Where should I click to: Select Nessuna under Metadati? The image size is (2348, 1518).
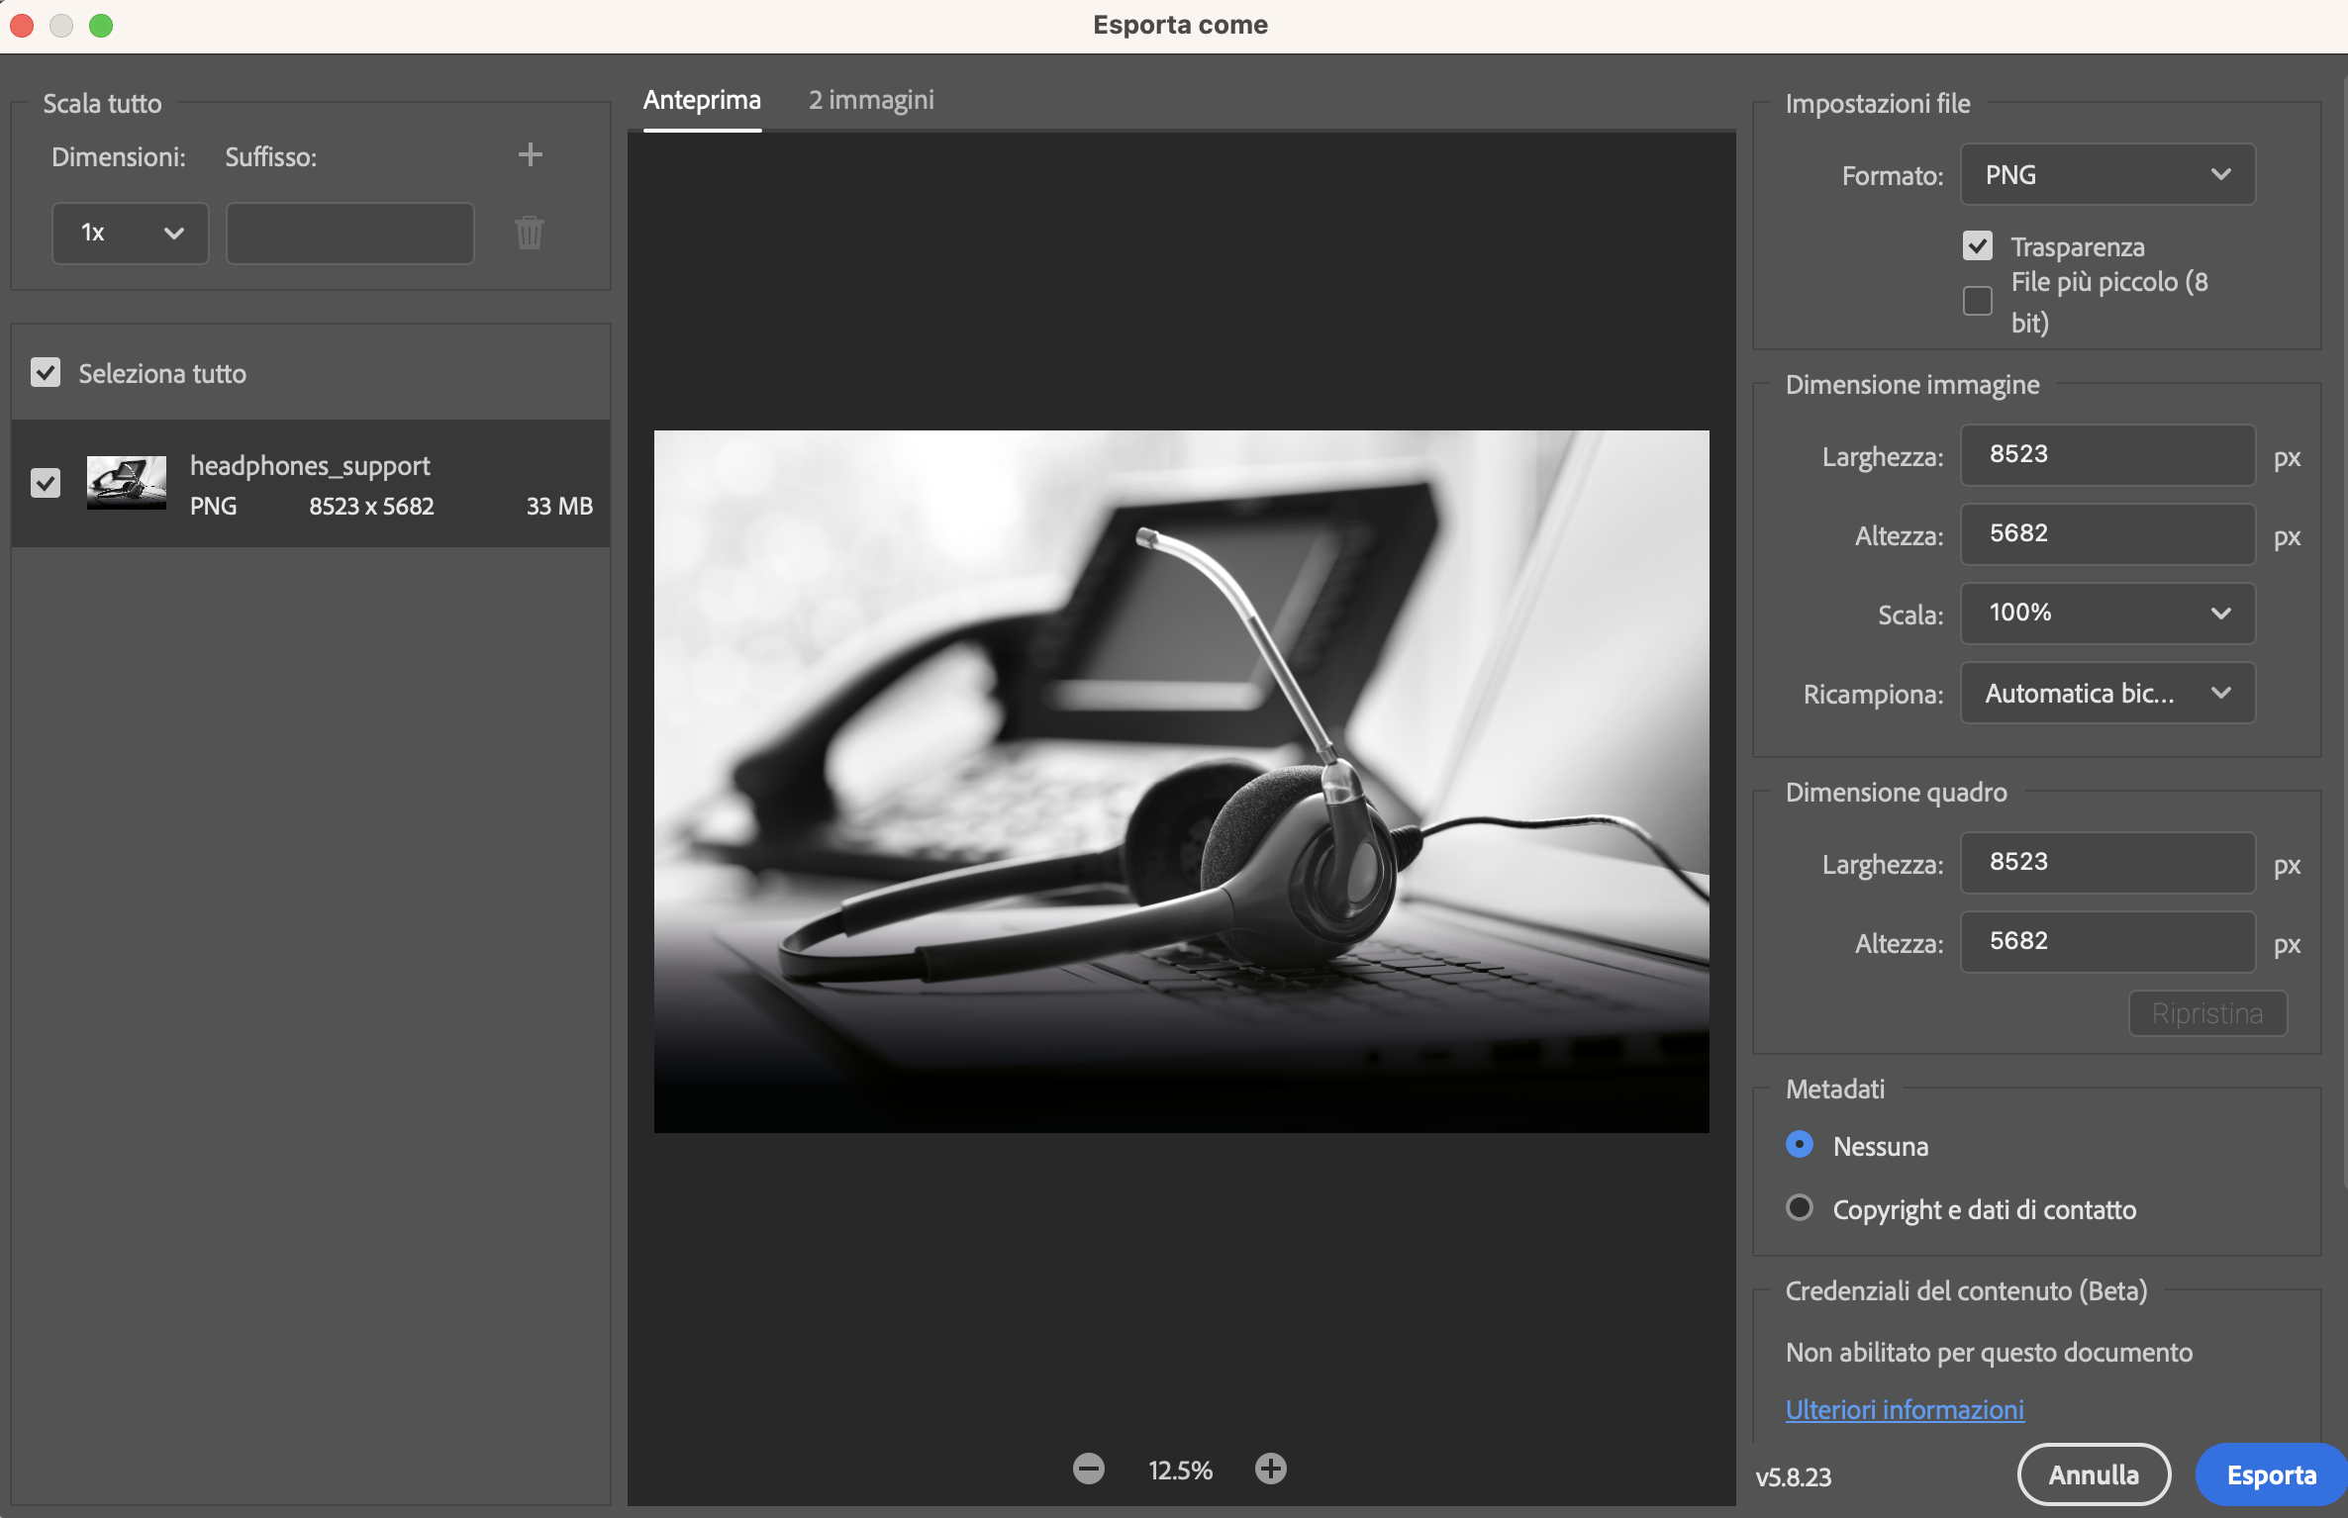coord(1800,1145)
